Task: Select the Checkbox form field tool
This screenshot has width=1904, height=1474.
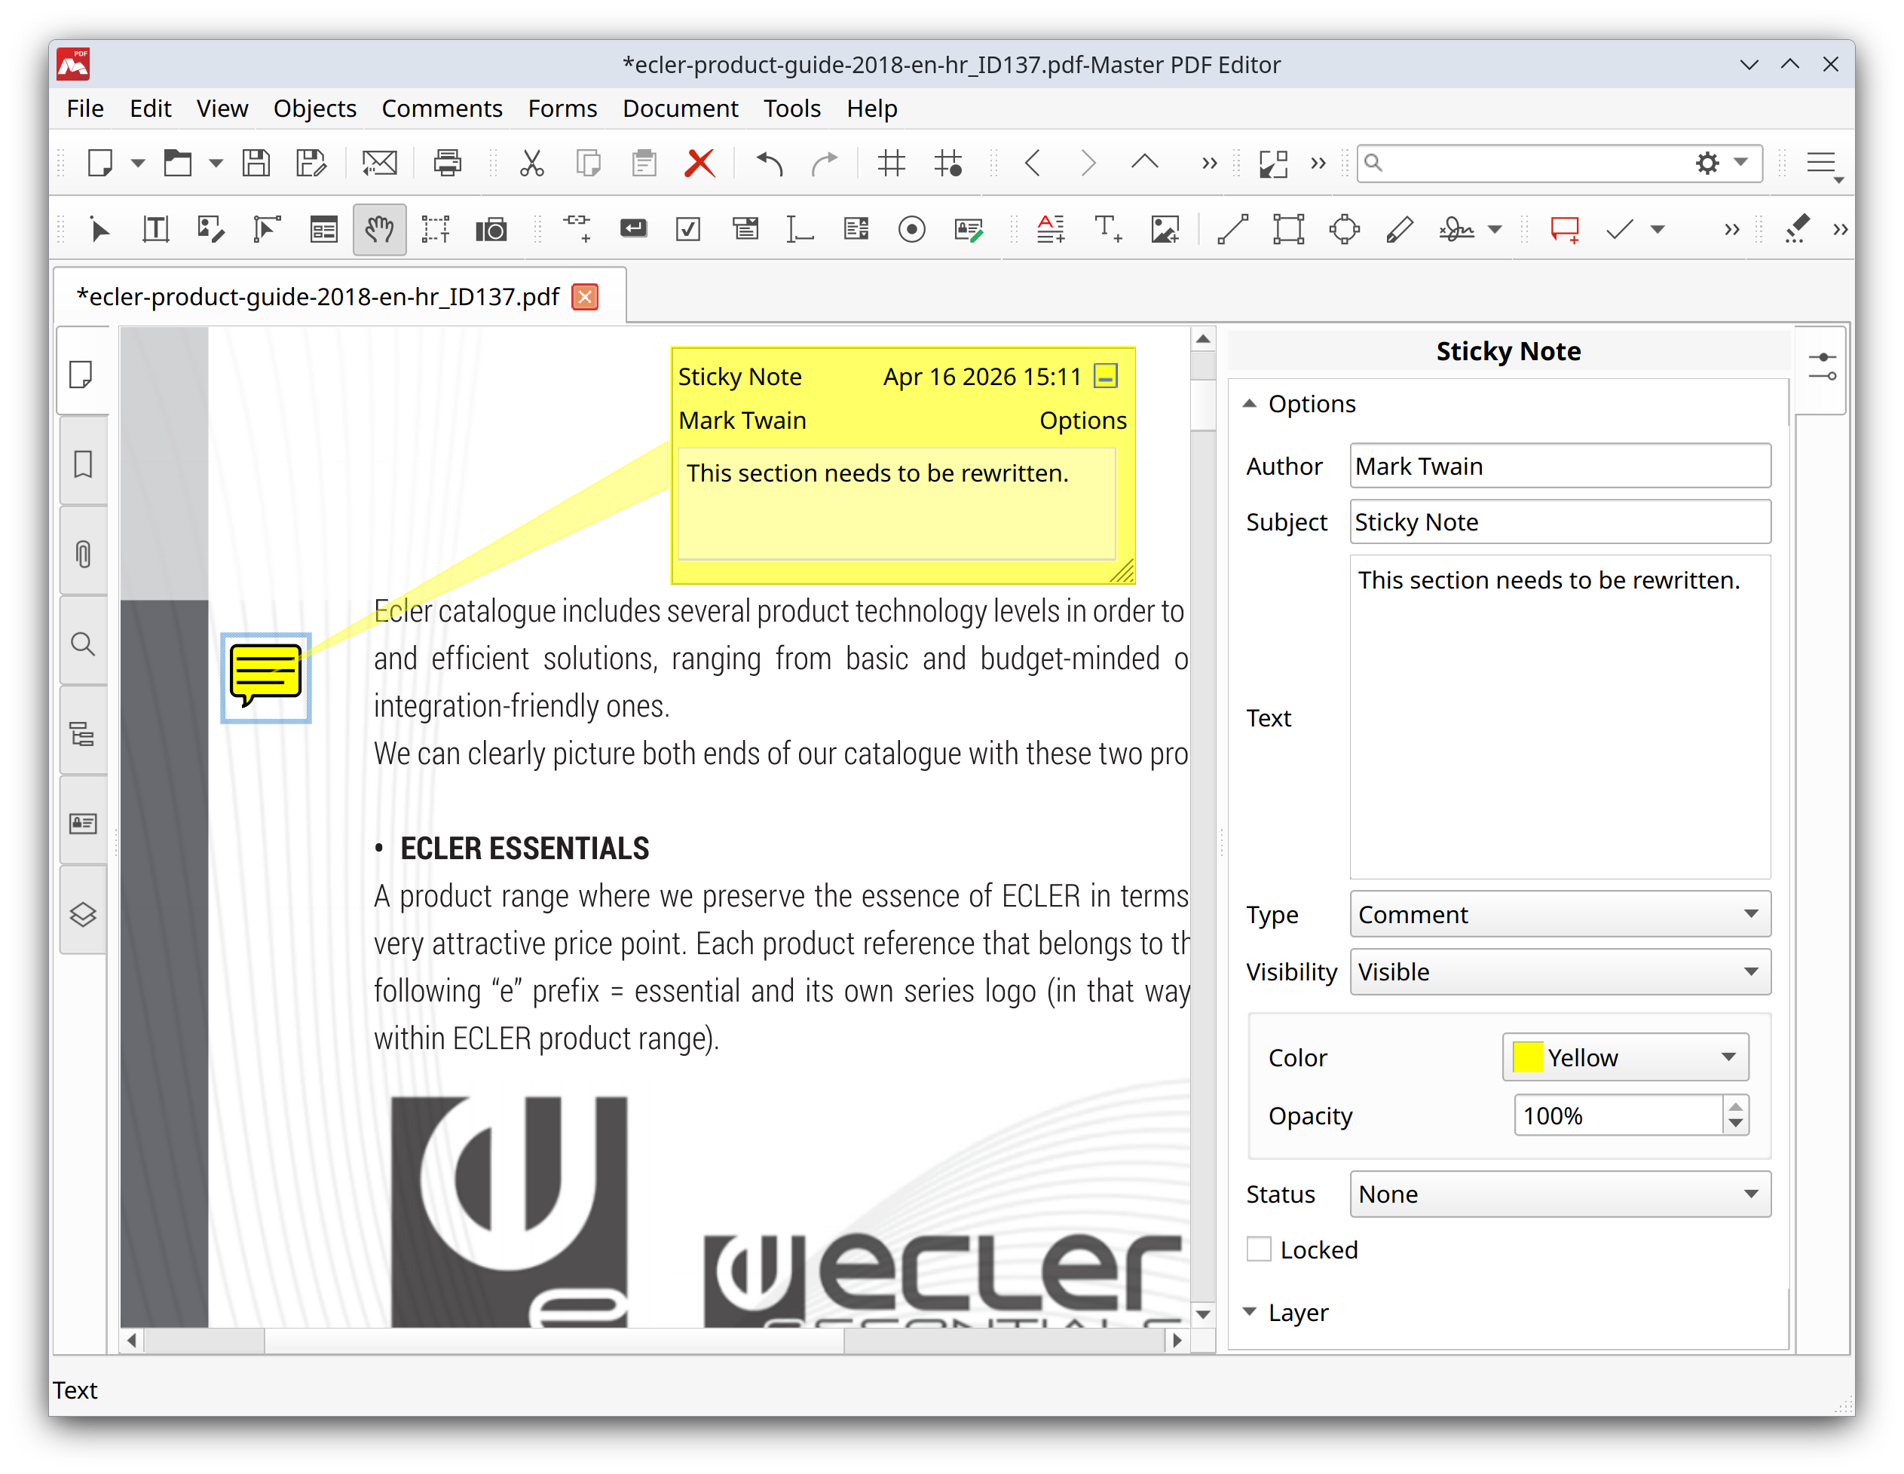Action: click(688, 228)
